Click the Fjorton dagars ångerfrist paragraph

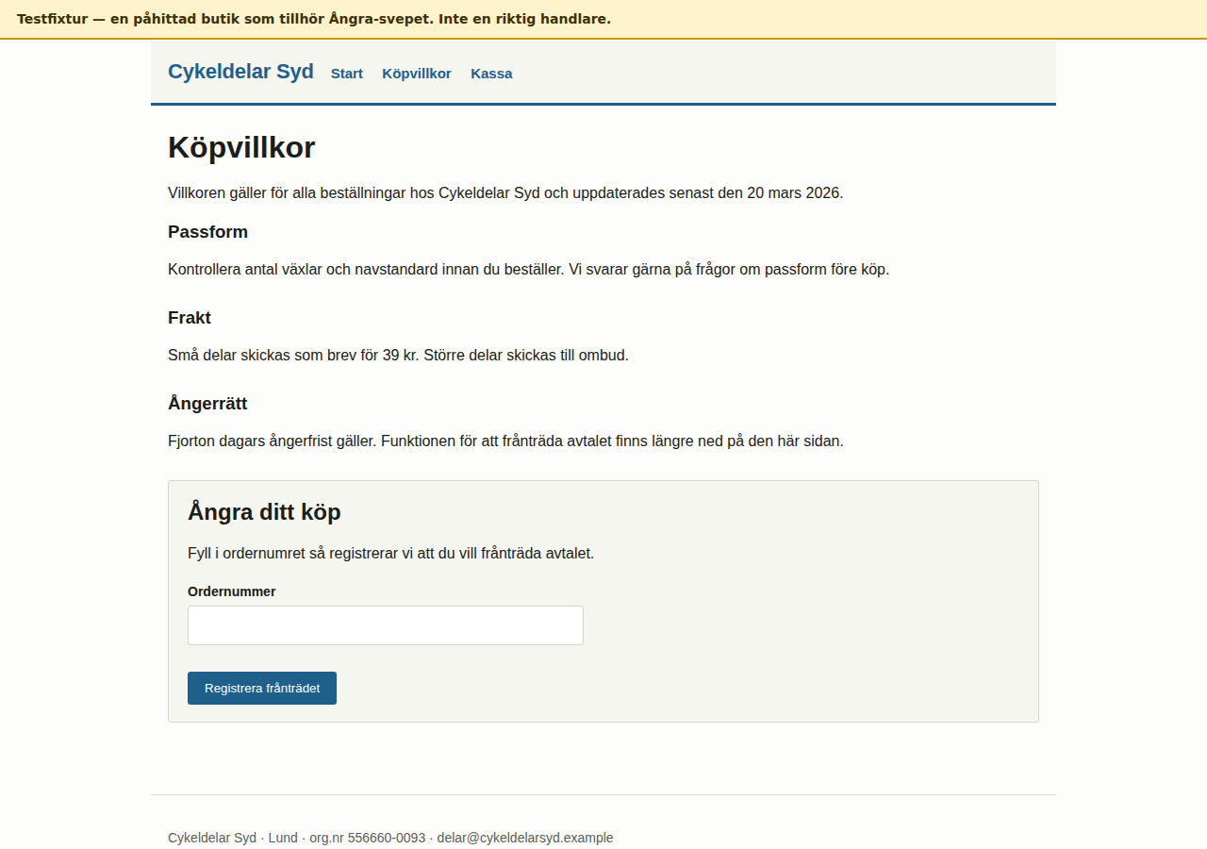click(505, 441)
